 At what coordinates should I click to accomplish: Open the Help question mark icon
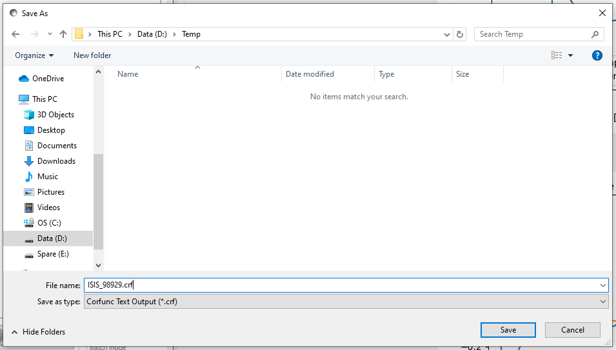(x=597, y=55)
